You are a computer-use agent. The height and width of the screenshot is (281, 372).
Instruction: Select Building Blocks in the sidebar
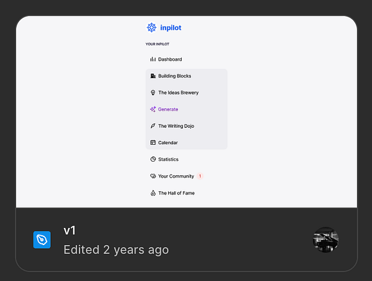pyautogui.click(x=174, y=76)
